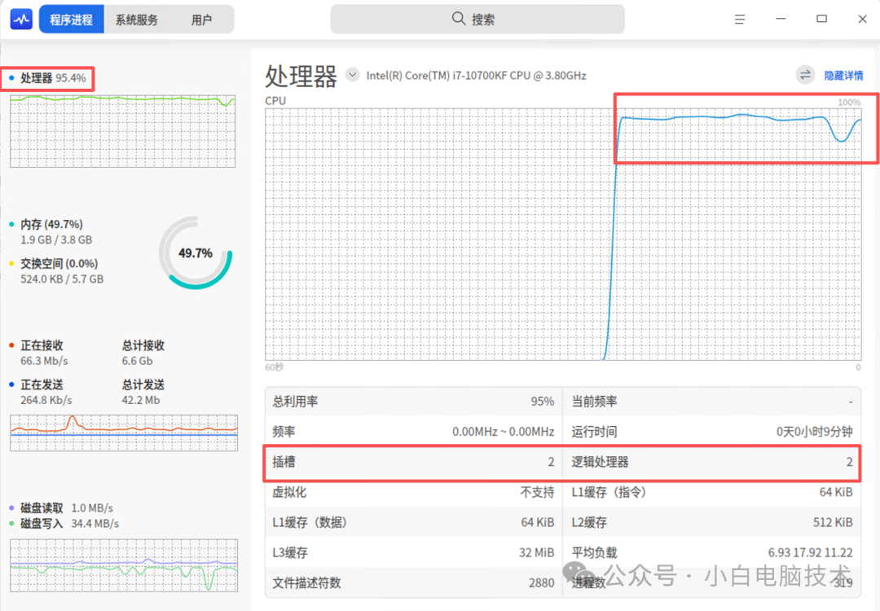Open the sidebar CPU mini usage graph
The width and height of the screenshot is (880, 611).
[x=122, y=130]
